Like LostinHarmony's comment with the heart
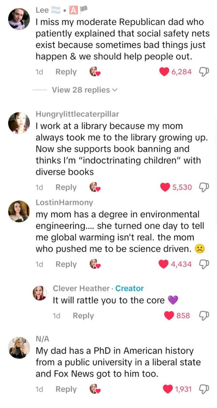Screen dimensions: 217x408 tap(164, 264)
